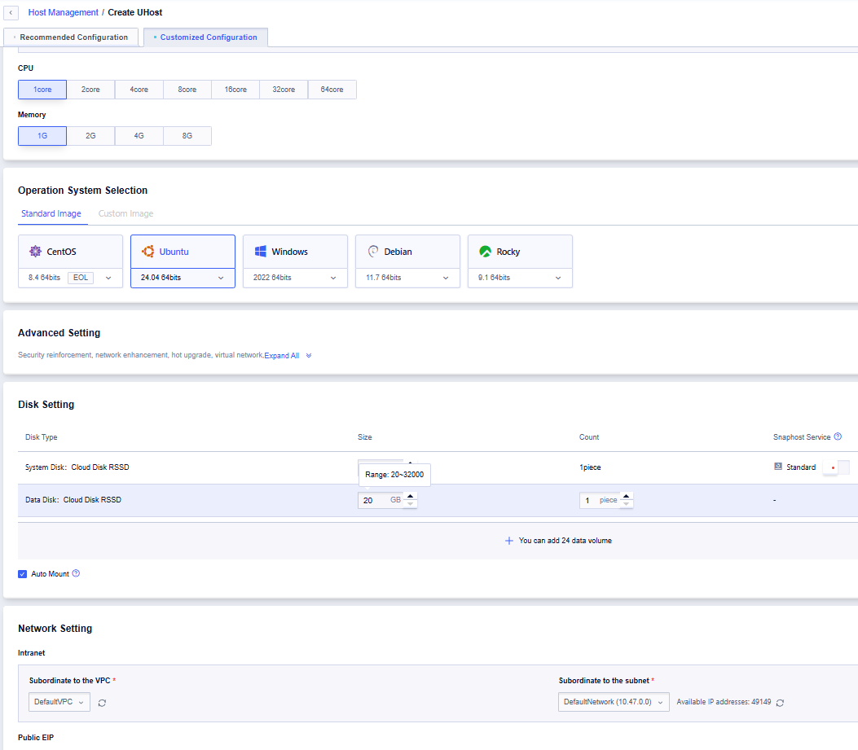Open the Ubuntu 24.04 64bits version dropdown

[183, 278]
